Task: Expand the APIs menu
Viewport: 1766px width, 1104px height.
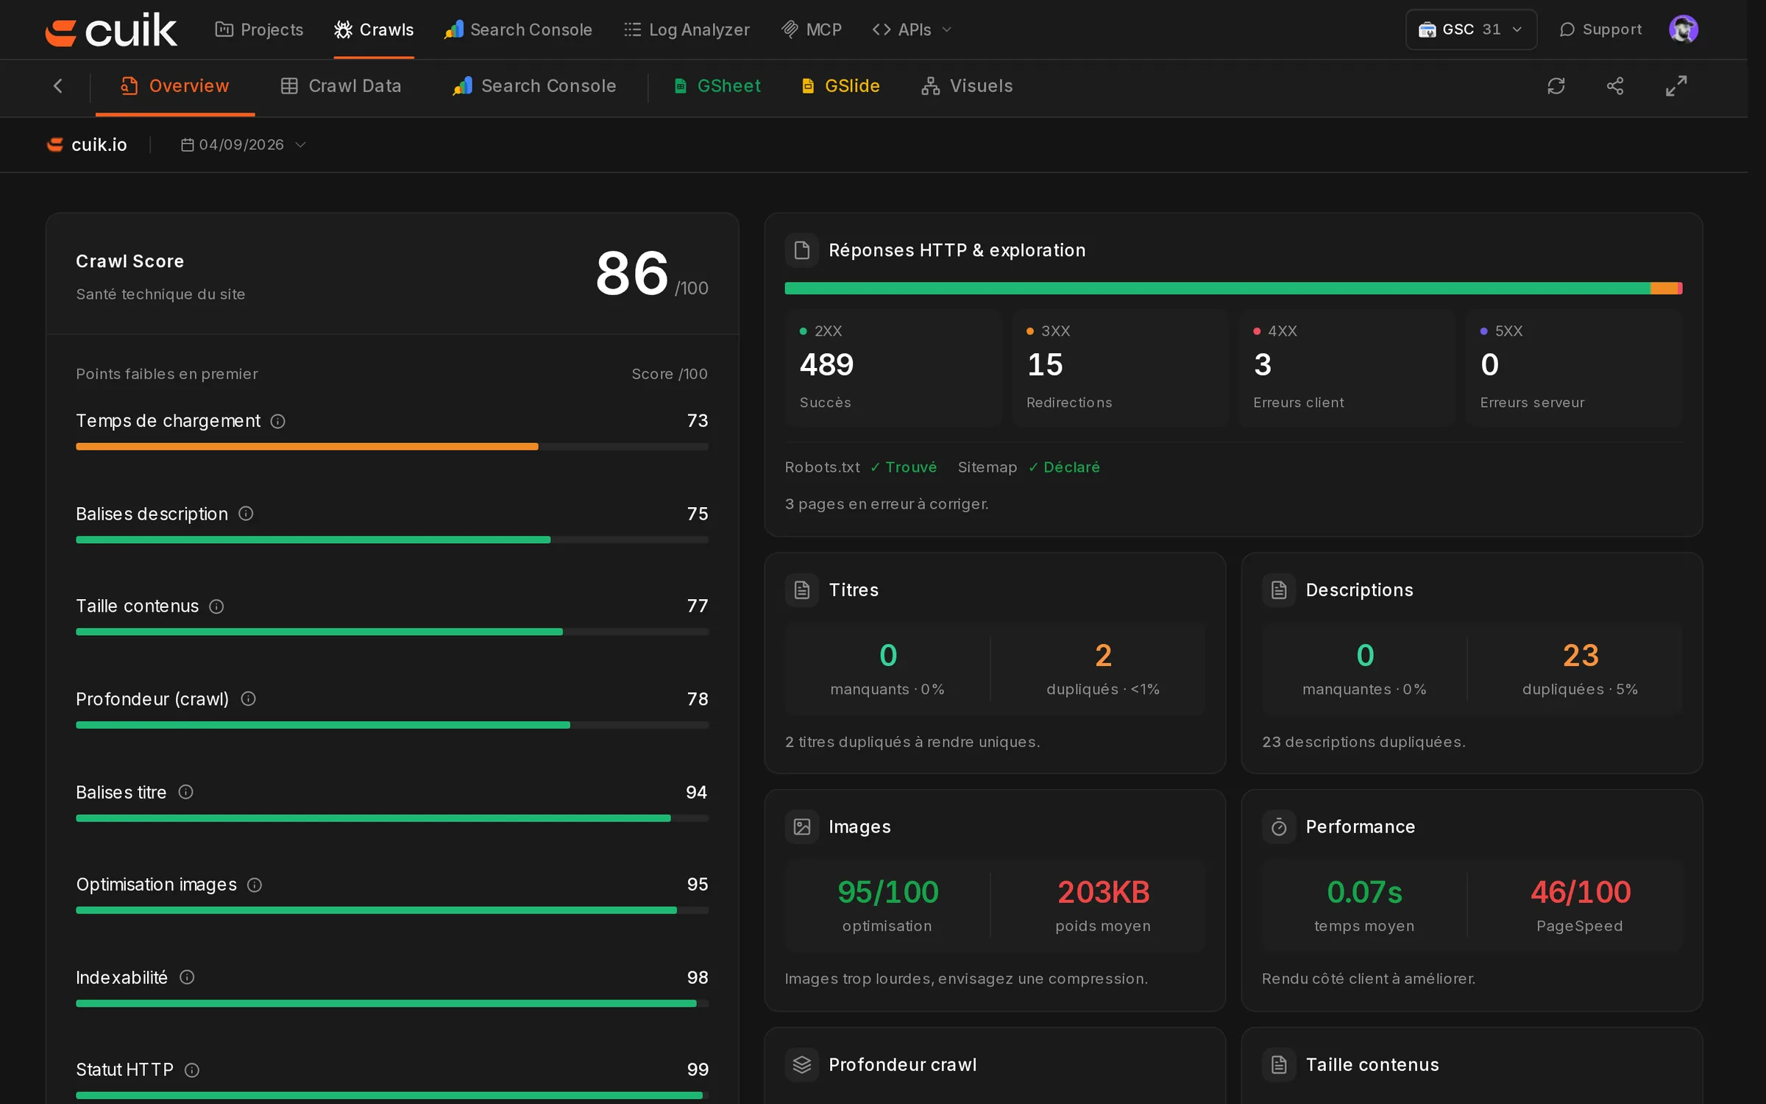Action: [x=912, y=29]
